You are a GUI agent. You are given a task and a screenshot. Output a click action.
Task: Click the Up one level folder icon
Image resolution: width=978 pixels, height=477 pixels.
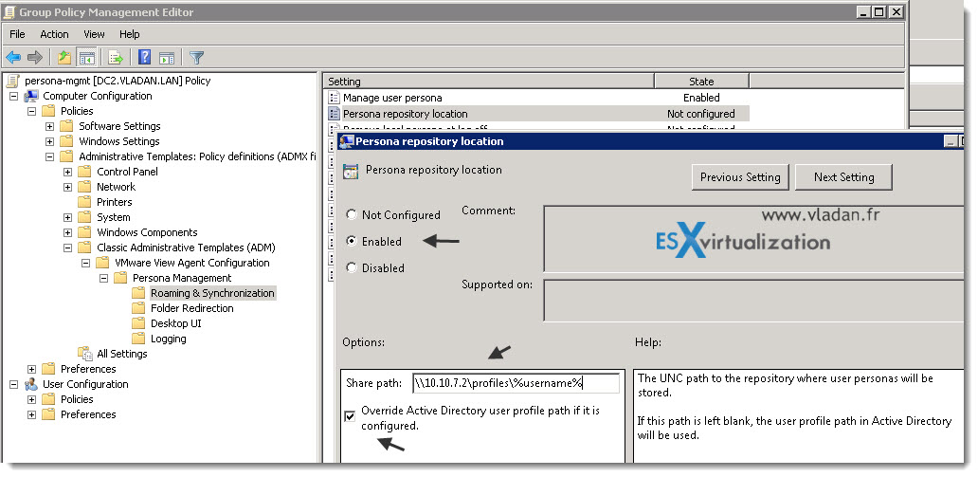coord(64,58)
